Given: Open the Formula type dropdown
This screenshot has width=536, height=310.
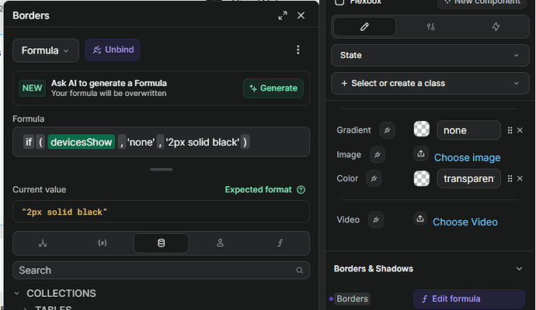Looking at the screenshot, I should [x=45, y=50].
